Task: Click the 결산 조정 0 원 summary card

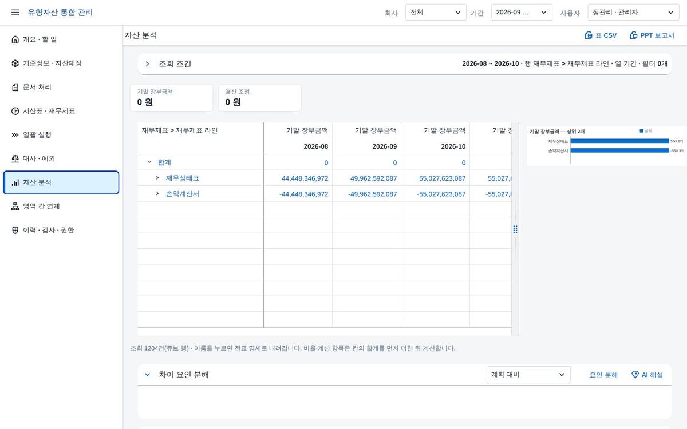Action: (x=259, y=98)
